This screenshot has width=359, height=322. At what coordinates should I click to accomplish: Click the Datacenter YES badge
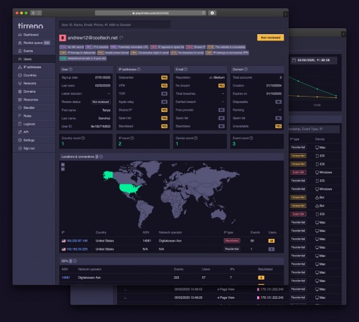point(165,77)
